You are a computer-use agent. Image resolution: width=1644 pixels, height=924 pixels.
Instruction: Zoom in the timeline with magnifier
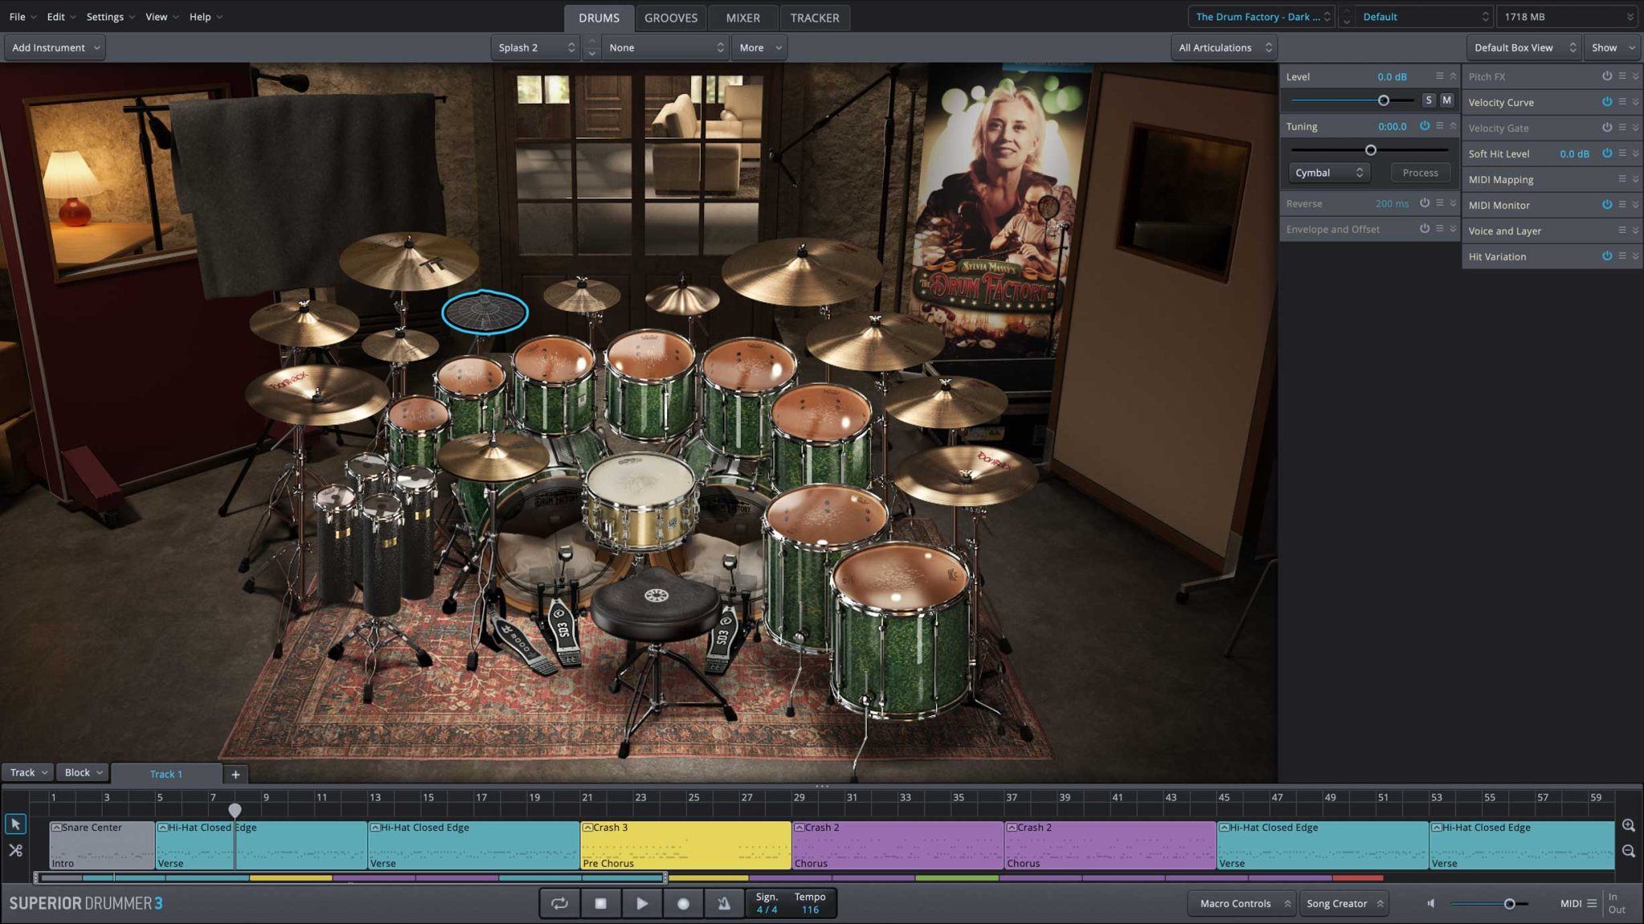(x=1628, y=825)
